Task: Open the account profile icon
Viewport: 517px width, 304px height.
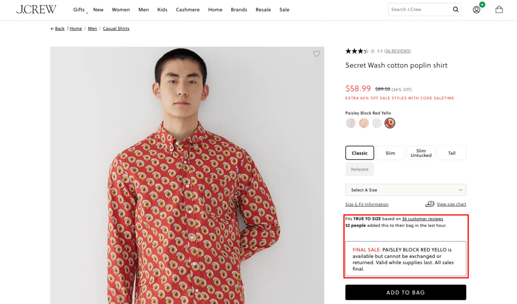Action: 476,9
